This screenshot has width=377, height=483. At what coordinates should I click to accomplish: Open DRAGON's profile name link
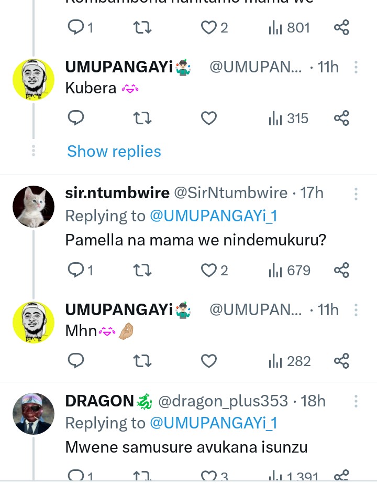pyautogui.click(x=99, y=401)
